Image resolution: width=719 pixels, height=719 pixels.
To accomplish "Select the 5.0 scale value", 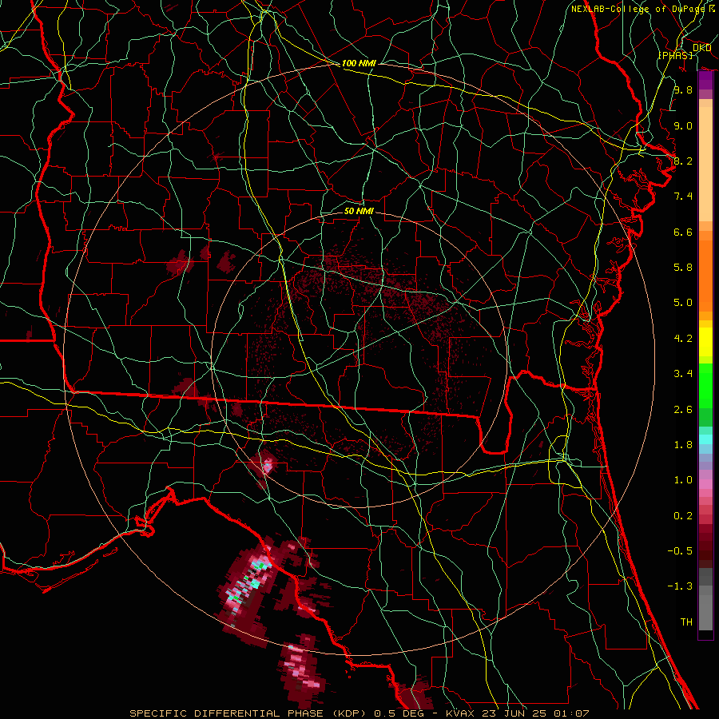I will click(683, 303).
